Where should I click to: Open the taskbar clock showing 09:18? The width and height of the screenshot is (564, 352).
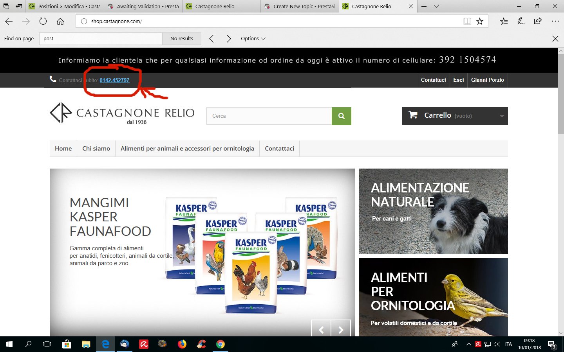click(x=530, y=344)
